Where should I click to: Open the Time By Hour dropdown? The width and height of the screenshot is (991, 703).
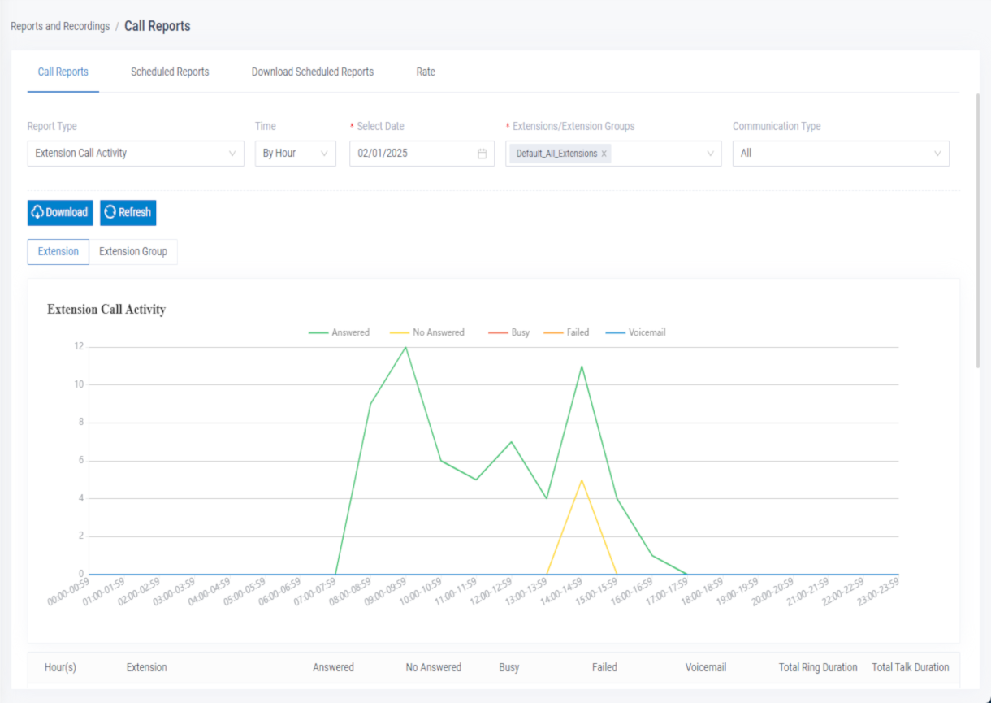click(x=296, y=154)
